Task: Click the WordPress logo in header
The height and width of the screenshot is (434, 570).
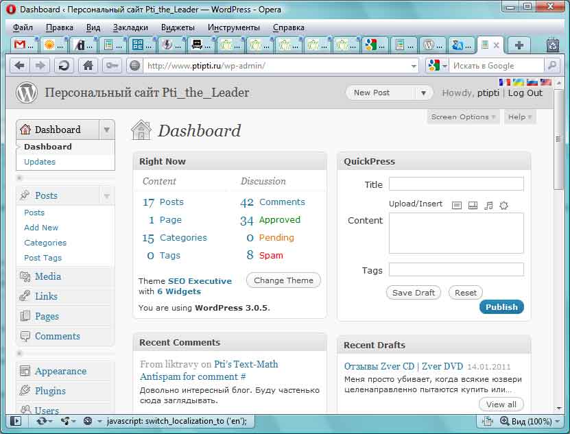Action: click(27, 93)
